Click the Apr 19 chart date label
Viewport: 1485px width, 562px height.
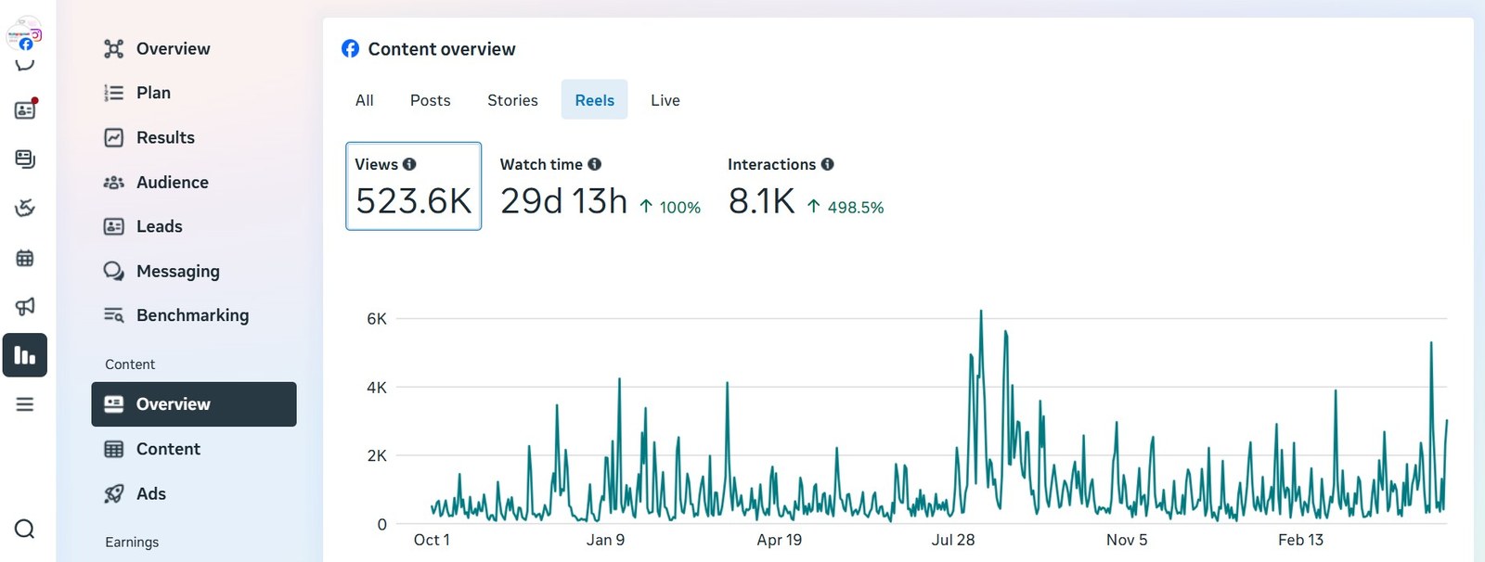(x=780, y=540)
